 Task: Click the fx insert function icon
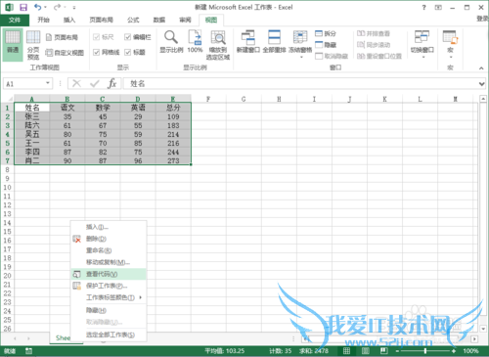(111, 83)
